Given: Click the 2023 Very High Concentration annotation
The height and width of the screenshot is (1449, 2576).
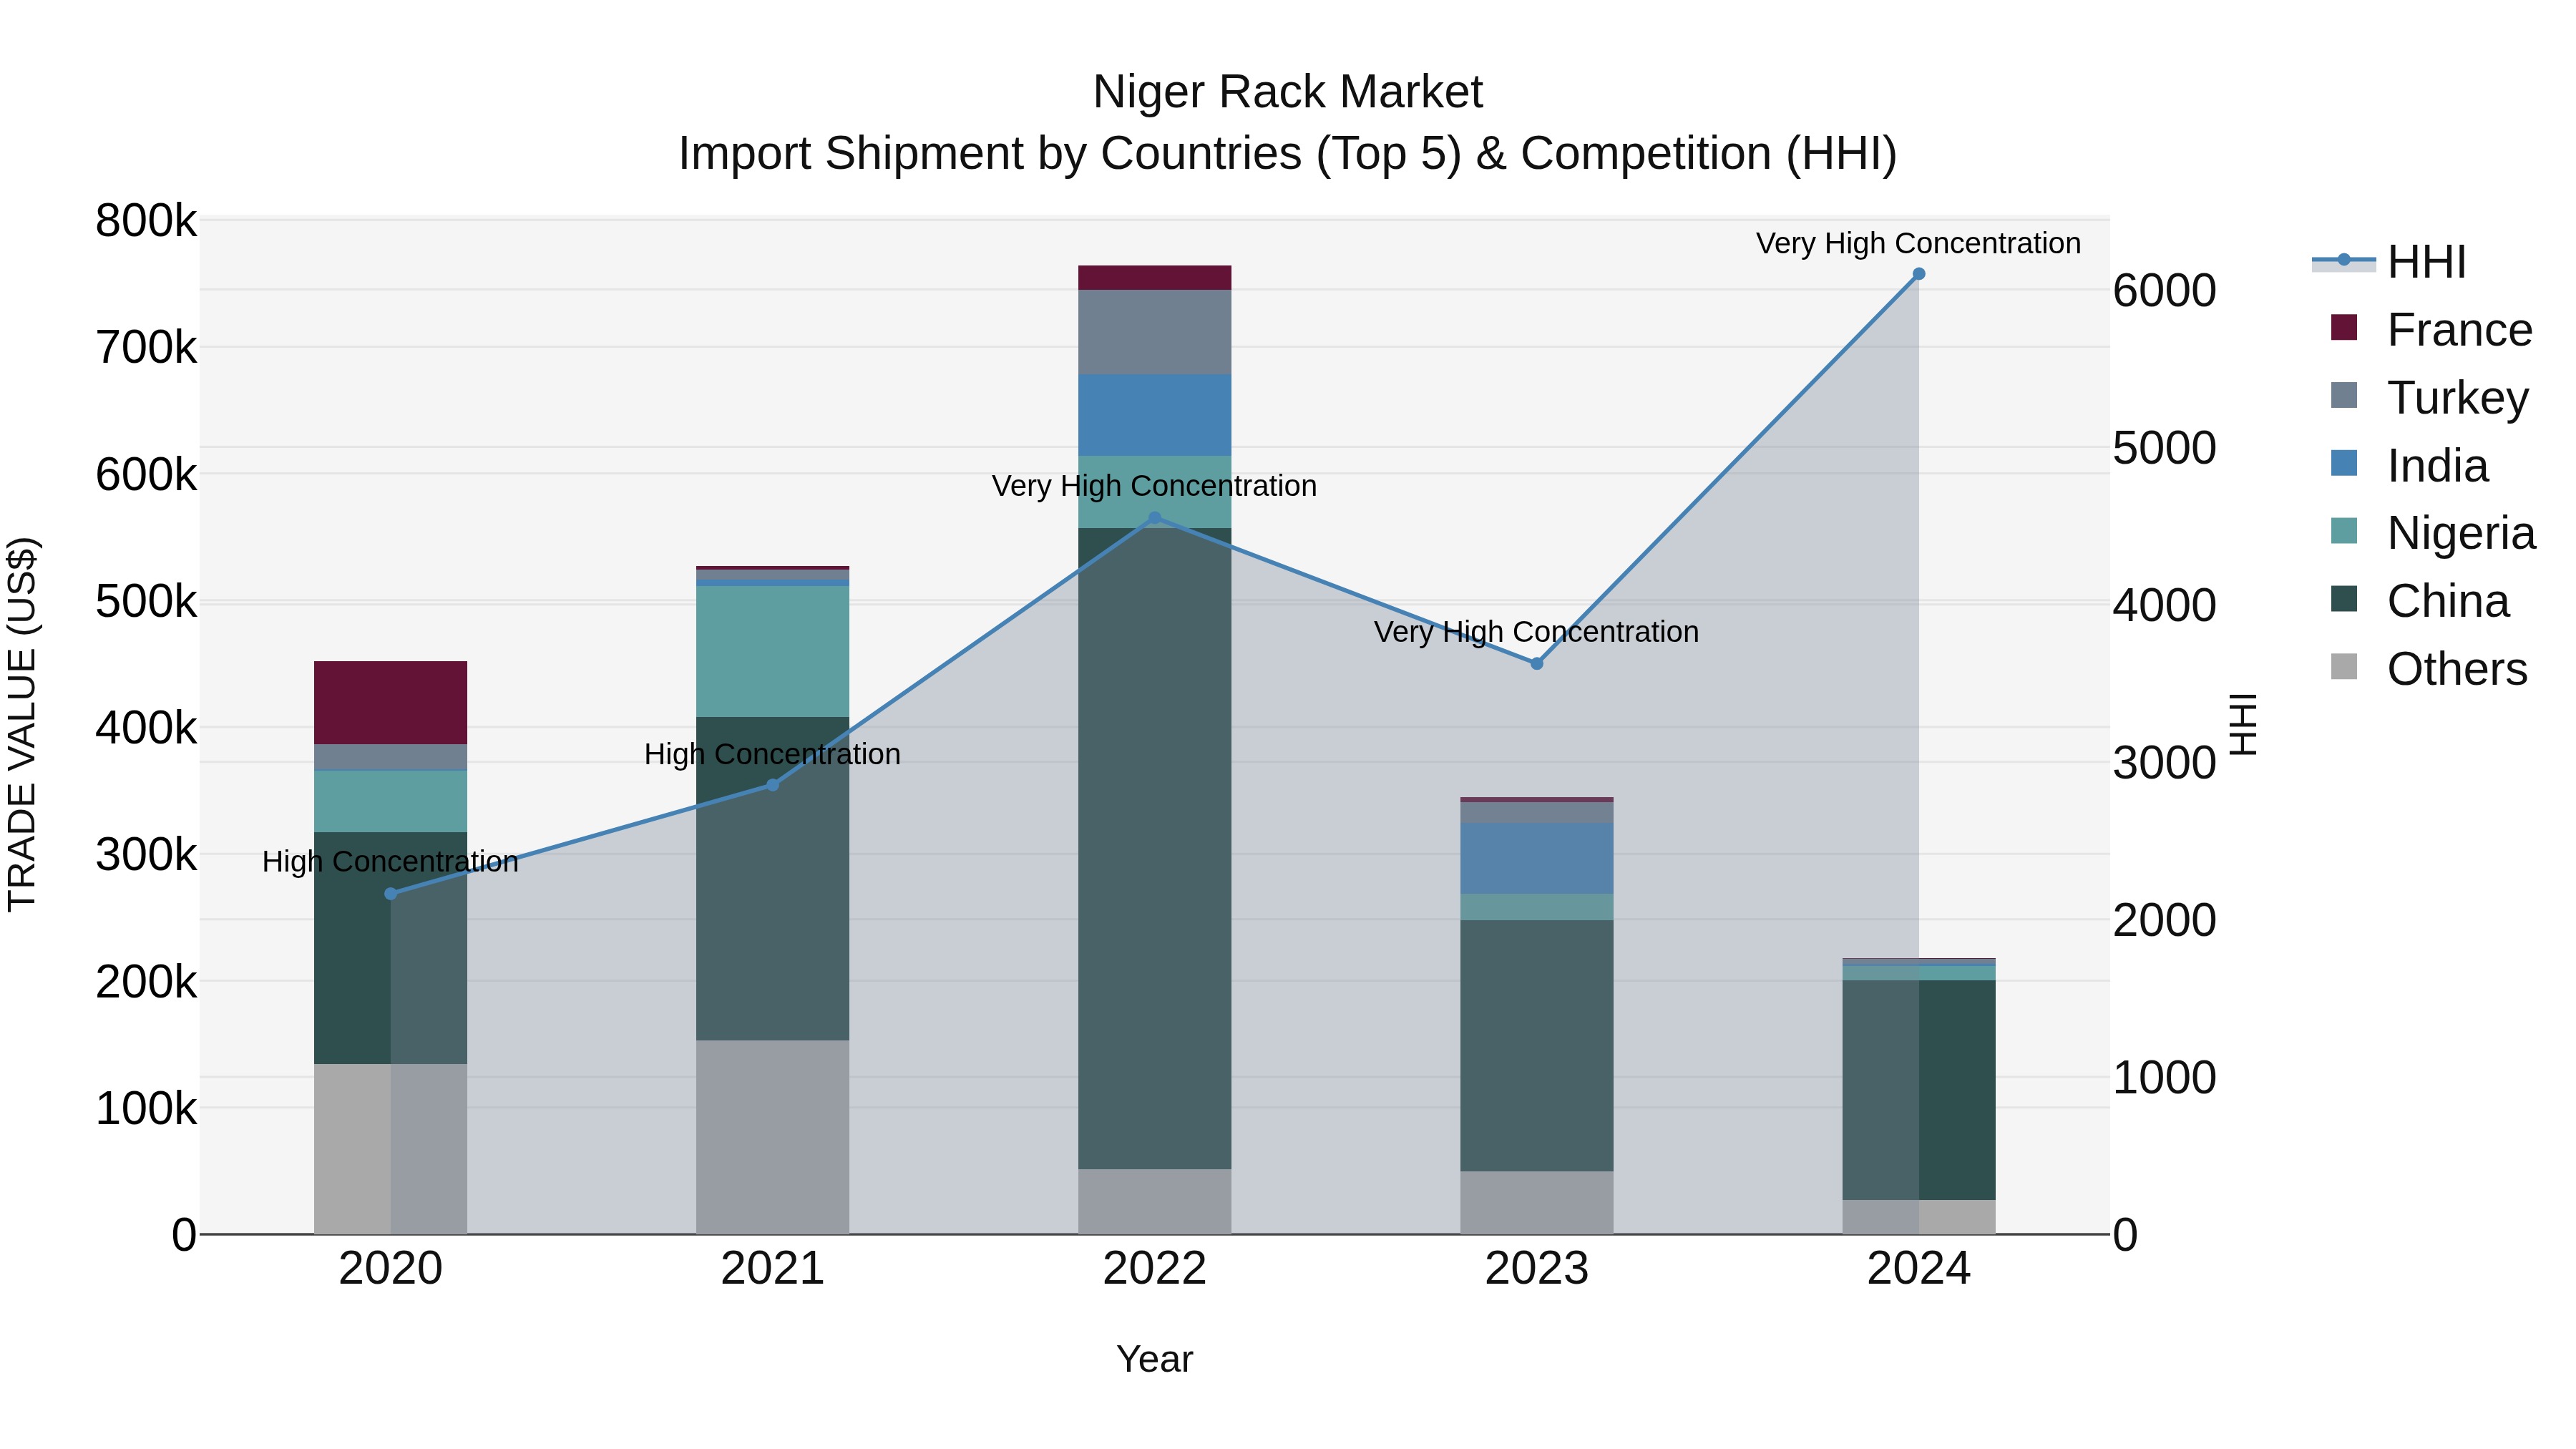Looking at the screenshot, I should [1537, 632].
